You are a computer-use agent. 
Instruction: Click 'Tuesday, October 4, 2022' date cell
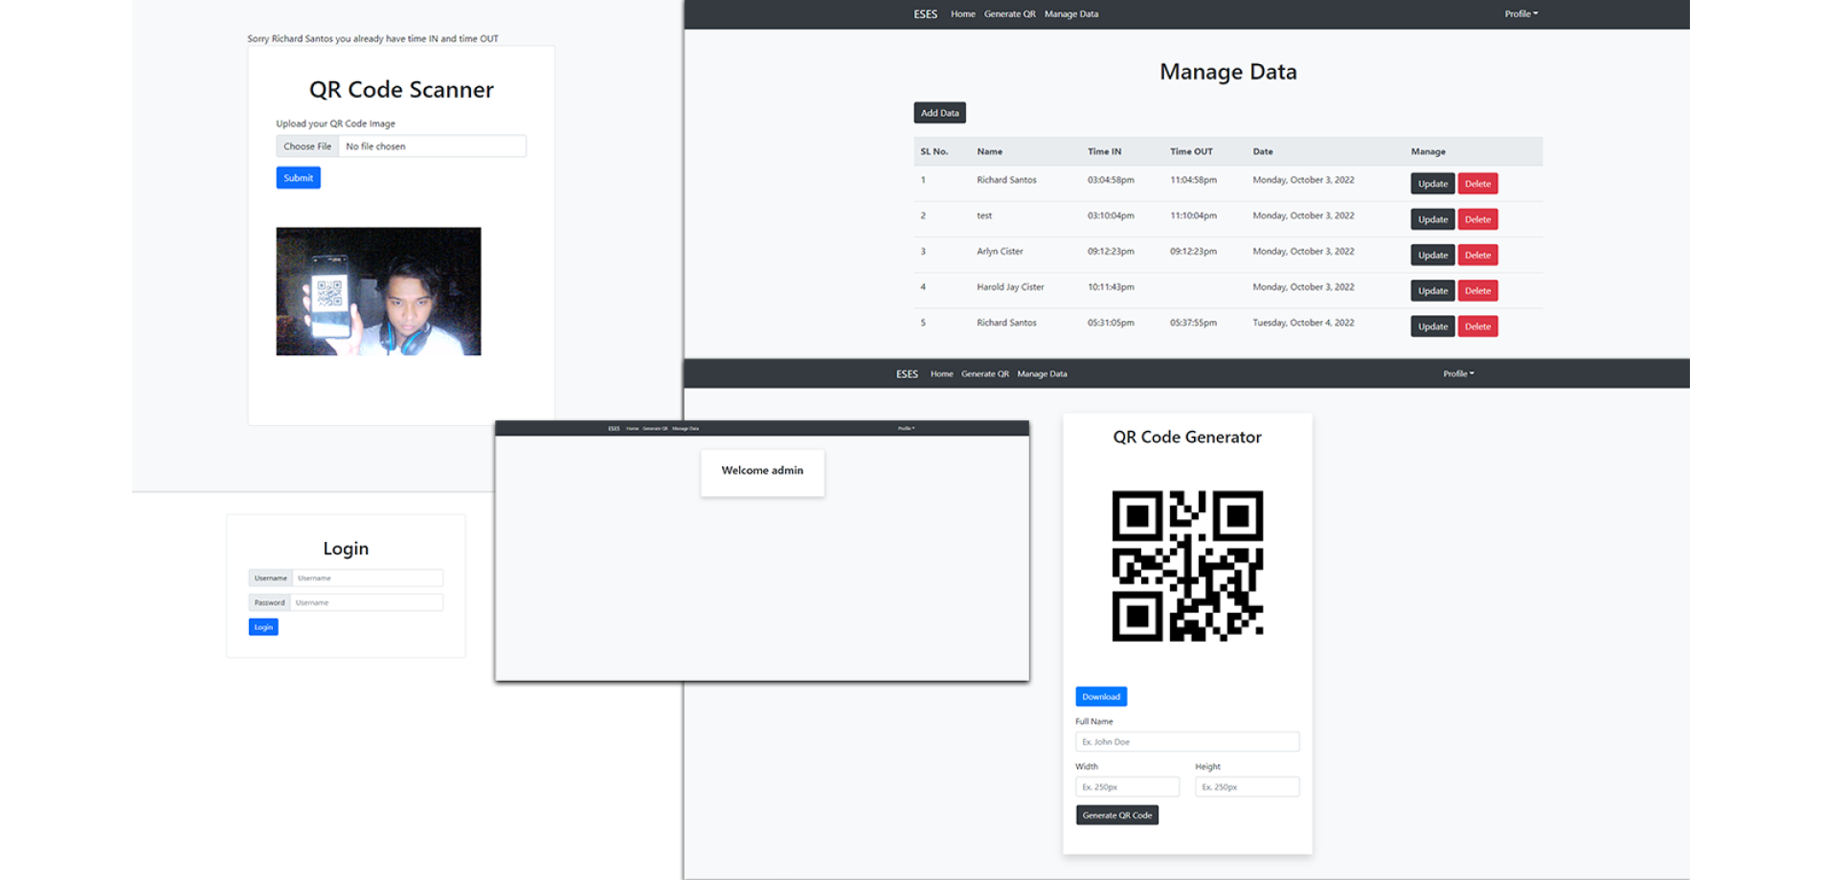pyautogui.click(x=1303, y=323)
